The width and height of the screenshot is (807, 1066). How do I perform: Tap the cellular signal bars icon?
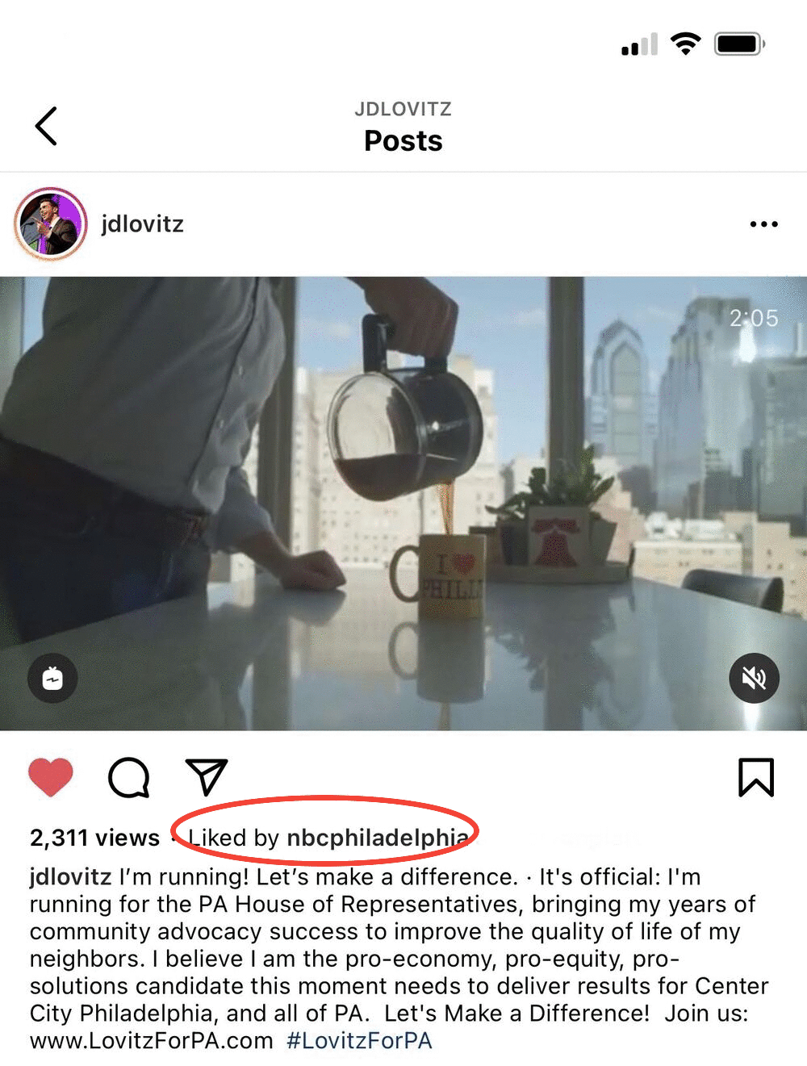(x=639, y=44)
